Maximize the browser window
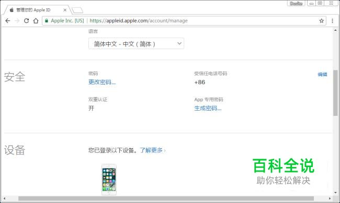This screenshot has width=340, height=203. 320,3
